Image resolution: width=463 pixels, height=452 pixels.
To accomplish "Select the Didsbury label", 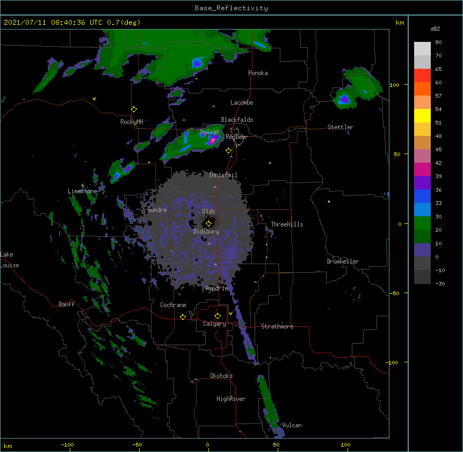I will (x=206, y=231).
